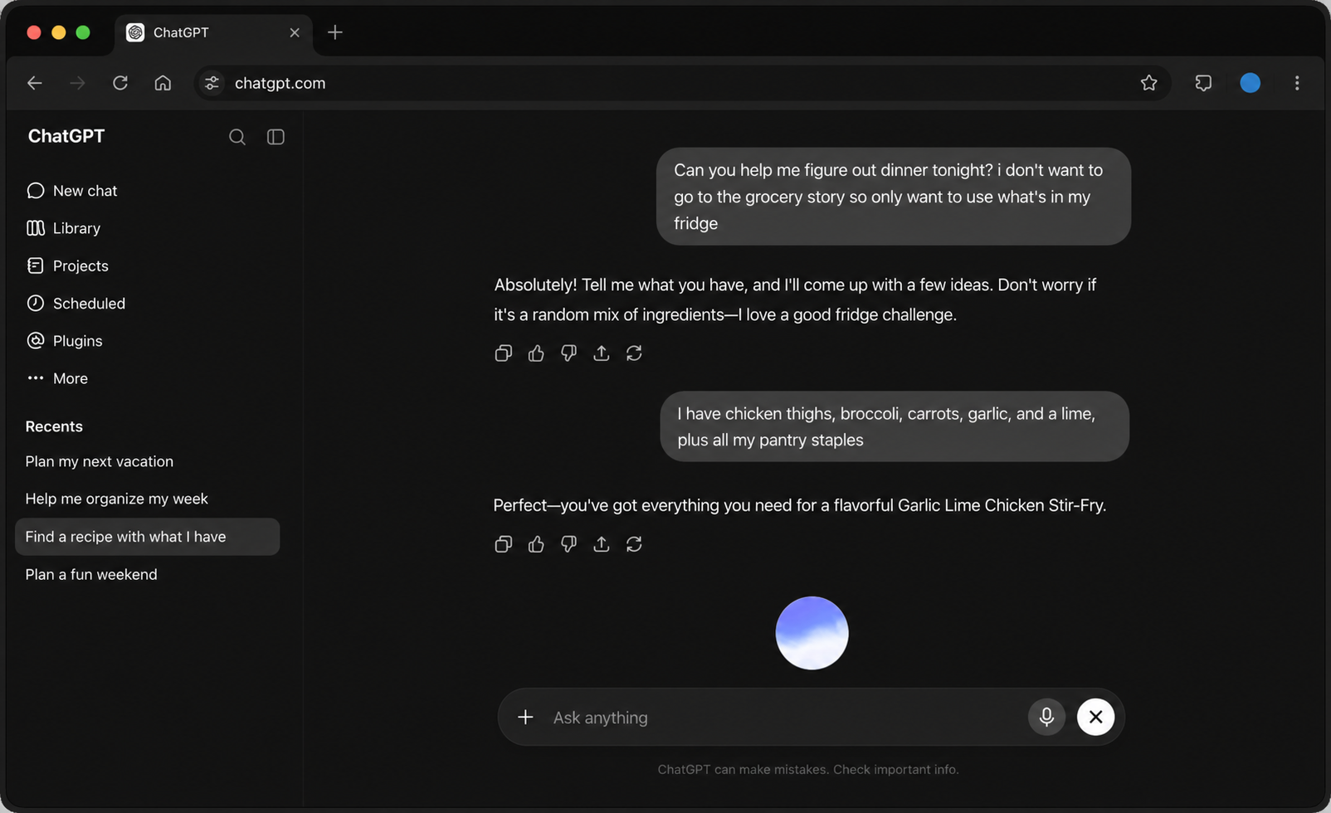This screenshot has height=813, width=1331.
Task: Copy the Garlic Lime Chicken Stir-Fry response
Action: click(x=503, y=544)
